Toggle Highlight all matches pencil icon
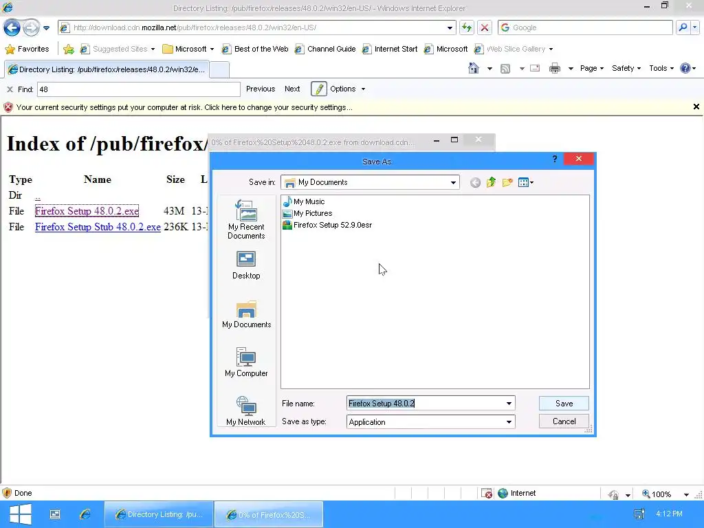 [x=319, y=89]
